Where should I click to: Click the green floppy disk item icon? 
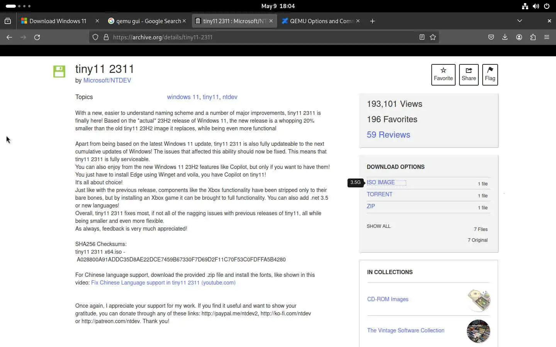point(59,71)
